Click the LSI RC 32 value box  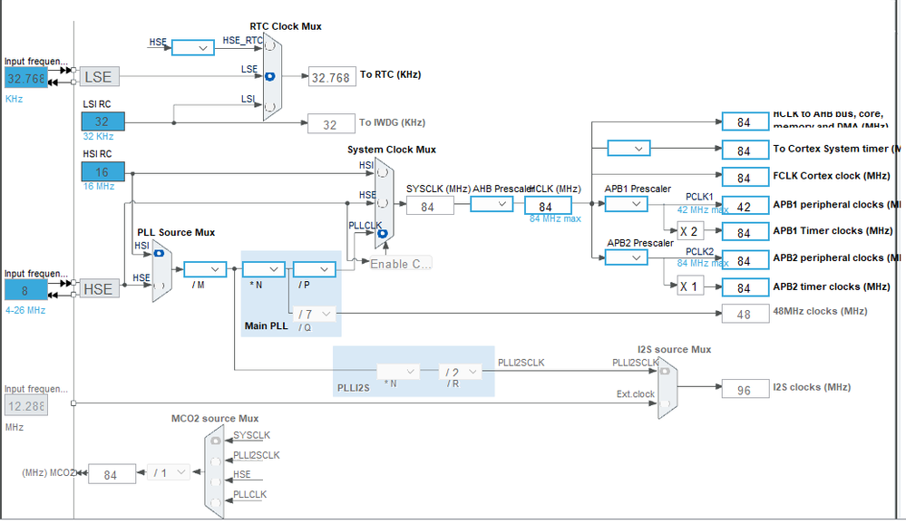click(x=102, y=121)
